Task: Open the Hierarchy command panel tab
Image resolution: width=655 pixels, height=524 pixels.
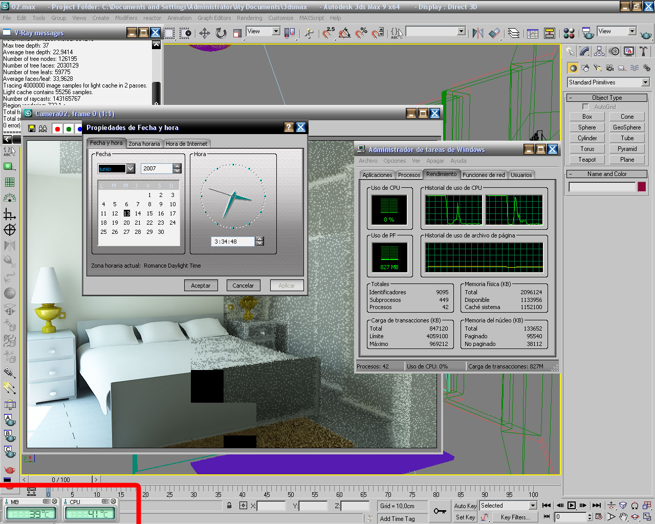Action: [599, 51]
